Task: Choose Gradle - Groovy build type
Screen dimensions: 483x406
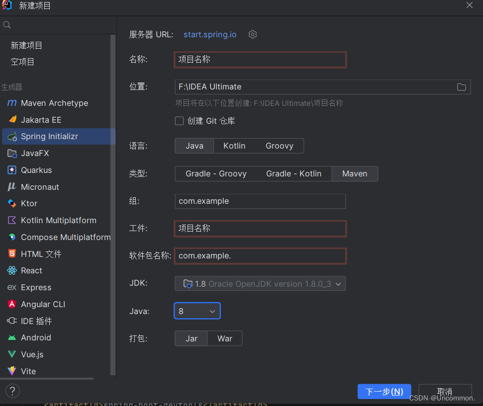Action: point(216,173)
